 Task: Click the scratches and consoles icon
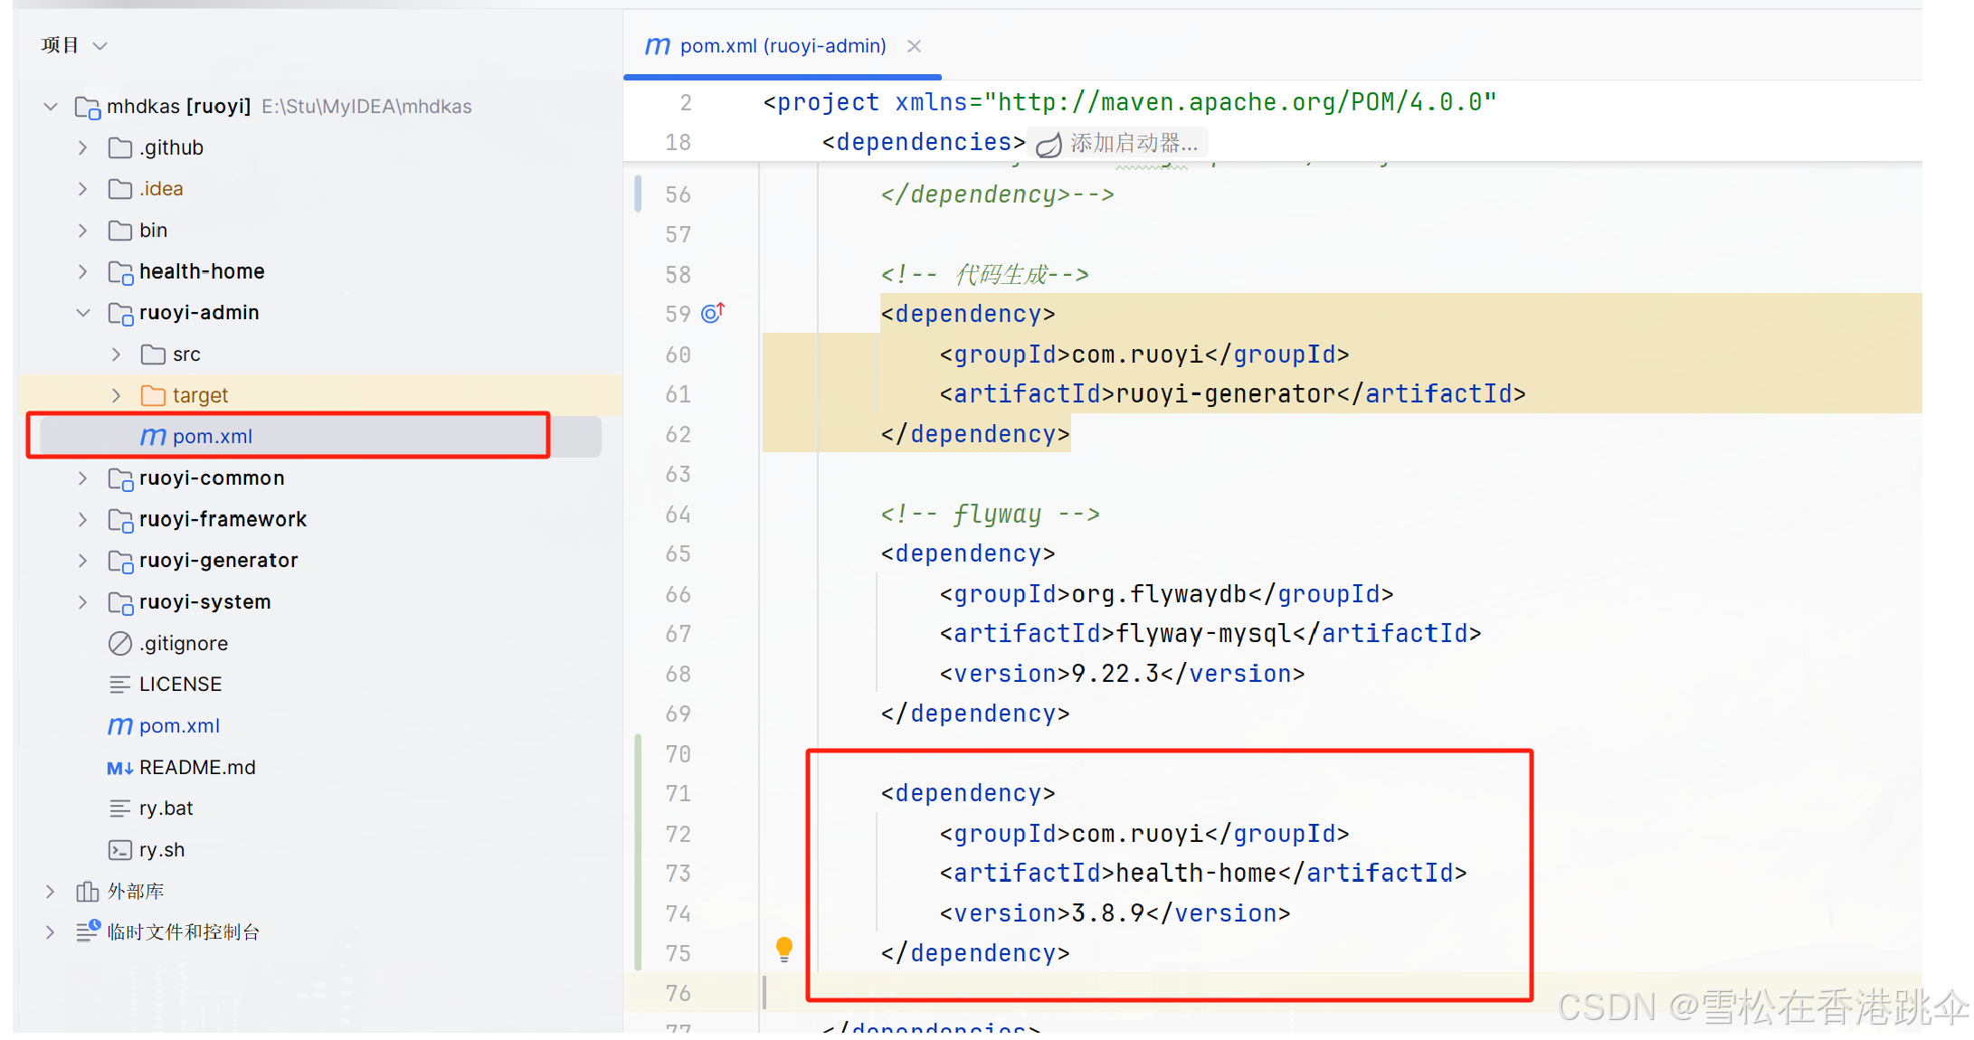tap(88, 931)
